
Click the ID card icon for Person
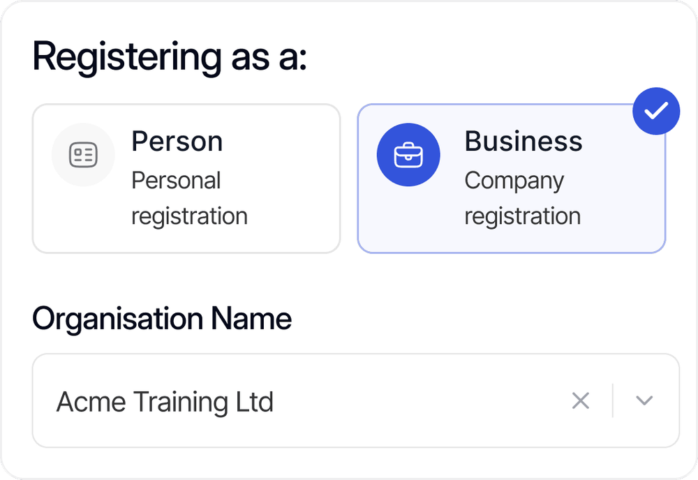[x=83, y=155]
